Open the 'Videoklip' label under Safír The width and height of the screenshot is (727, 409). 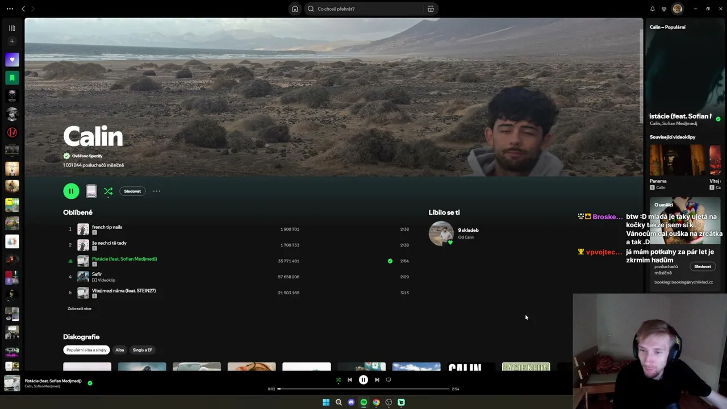tap(104, 280)
